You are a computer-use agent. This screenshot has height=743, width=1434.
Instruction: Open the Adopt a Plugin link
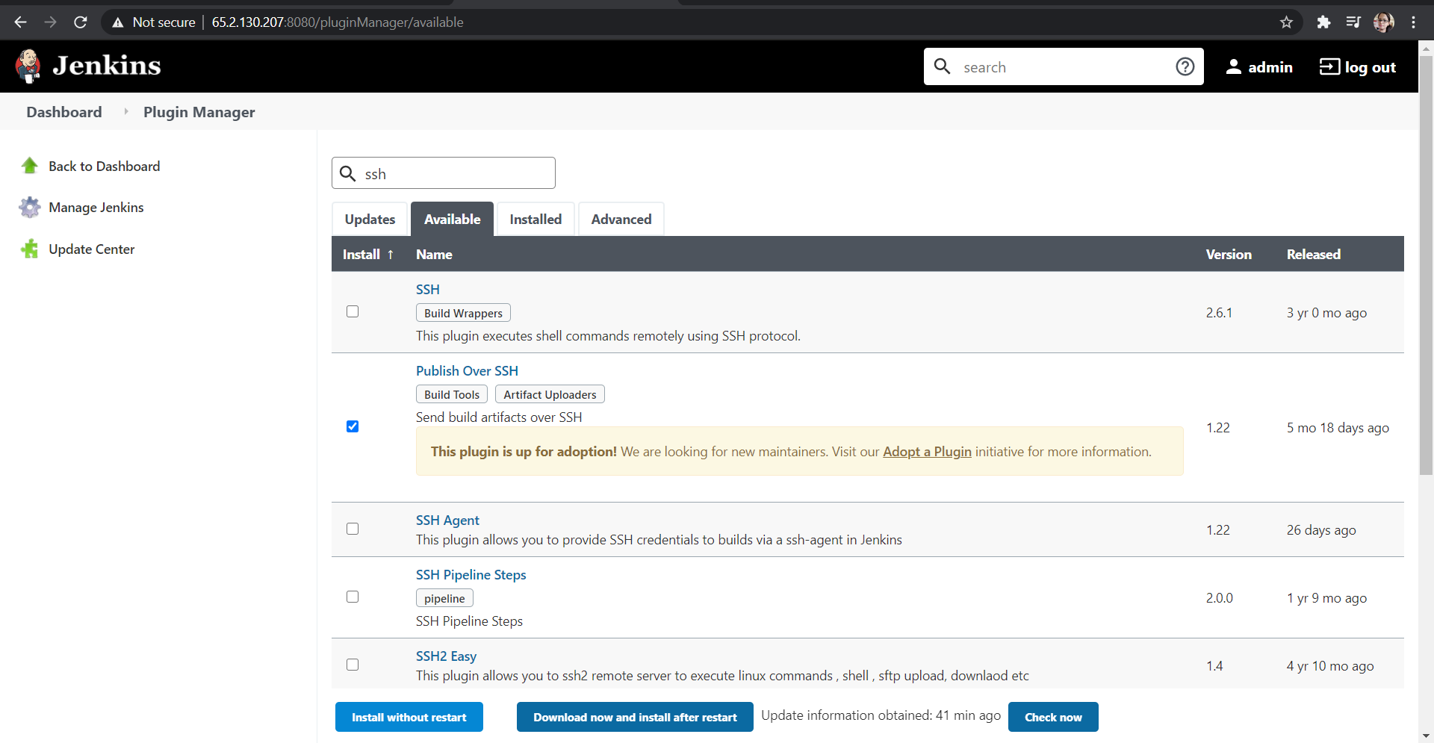click(x=927, y=451)
